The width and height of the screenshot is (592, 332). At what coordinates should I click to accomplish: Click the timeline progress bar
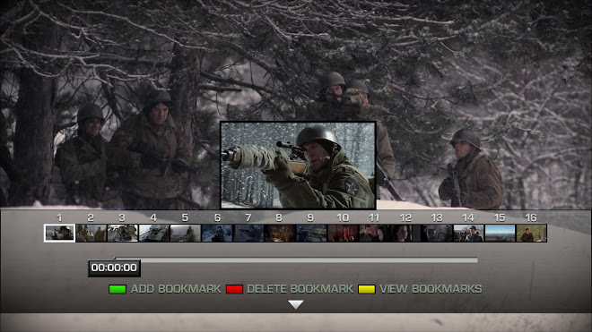click(x=296, y=260)
